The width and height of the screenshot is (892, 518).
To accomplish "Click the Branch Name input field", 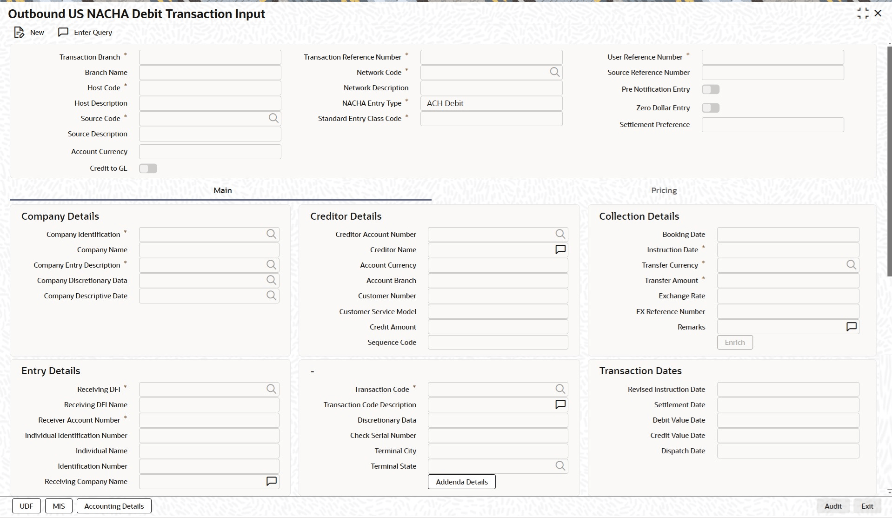I will [x=210, y=73].
